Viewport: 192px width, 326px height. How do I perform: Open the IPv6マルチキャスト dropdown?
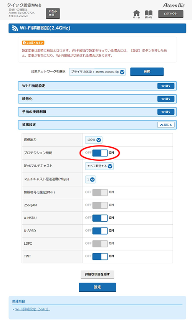(x=99, y=166)
